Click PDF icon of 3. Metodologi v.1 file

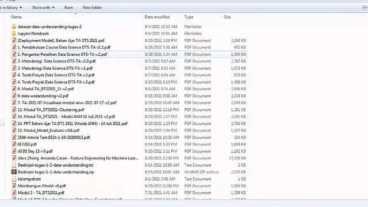[14, 68]
